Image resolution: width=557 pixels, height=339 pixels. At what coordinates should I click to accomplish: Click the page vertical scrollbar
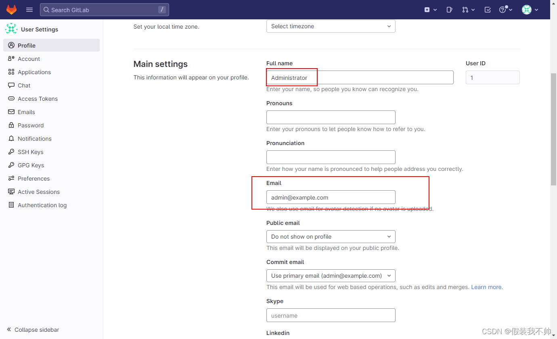(553, 129)
